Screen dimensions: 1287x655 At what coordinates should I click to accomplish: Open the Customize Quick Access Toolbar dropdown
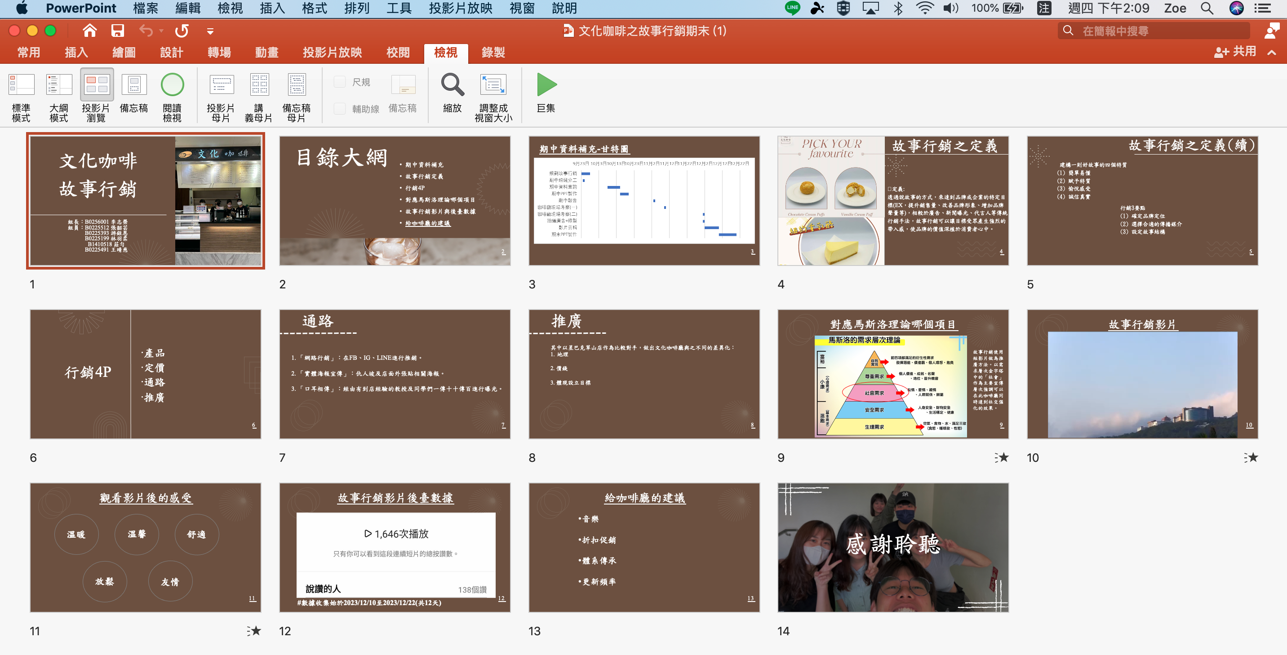[210, 31]
